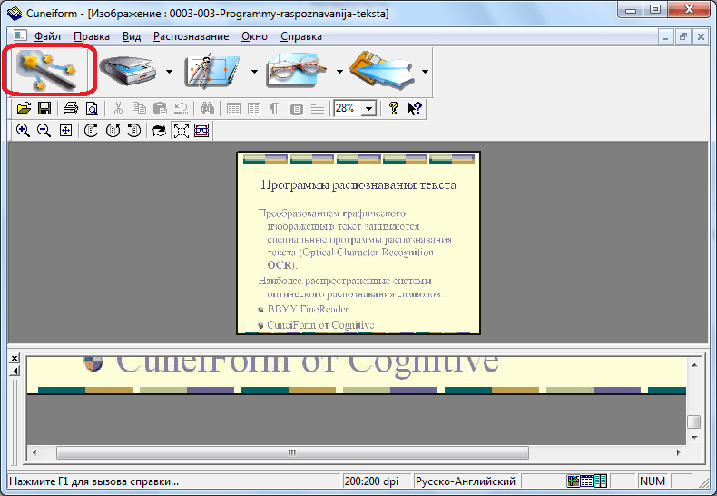Click the copy pages icon
Viewport: 717px width, 496px height.
[139, 108]
